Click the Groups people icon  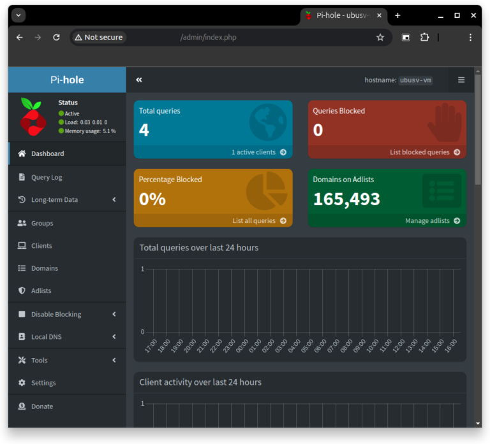point(22,223)
